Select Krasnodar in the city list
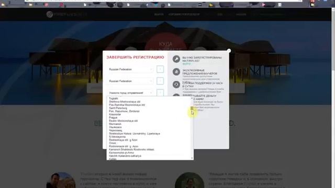Viewport: 335px width, 188px height. [115, 114]
